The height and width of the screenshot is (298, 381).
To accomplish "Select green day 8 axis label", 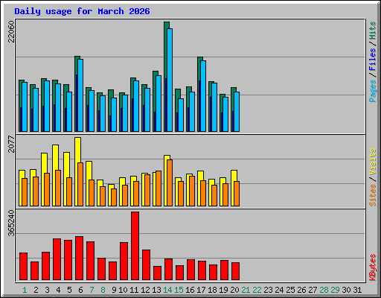I will [103, 290].
